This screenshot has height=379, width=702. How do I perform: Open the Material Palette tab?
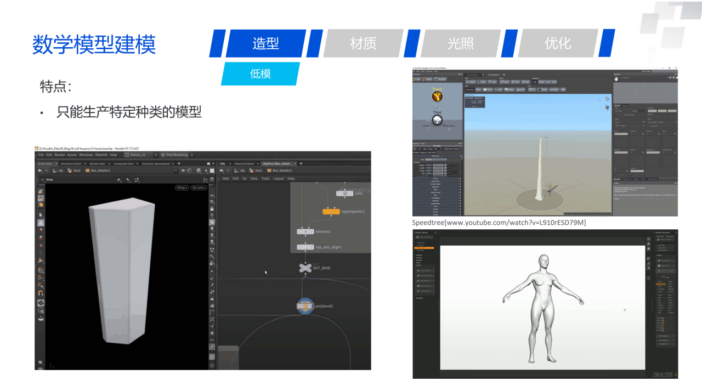[244, 163]
